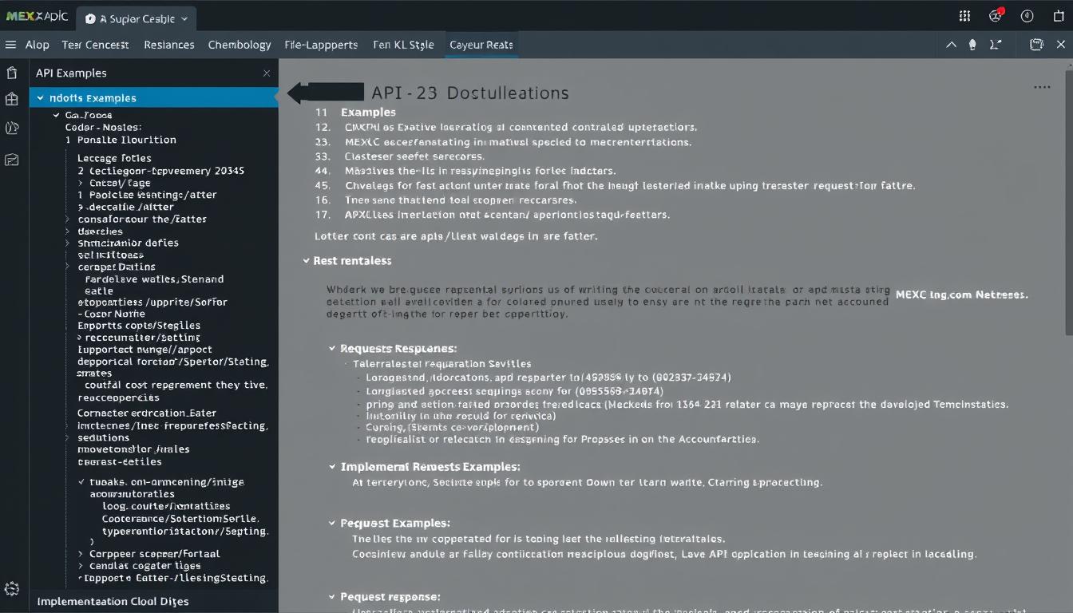The image size is (1073, 613).
Task: Open the package grid icon in left sidebar
Action: [x=12, y=100]
